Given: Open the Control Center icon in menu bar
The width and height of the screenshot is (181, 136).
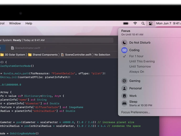Looking at the screenshot, I should (x=151, y=23).
